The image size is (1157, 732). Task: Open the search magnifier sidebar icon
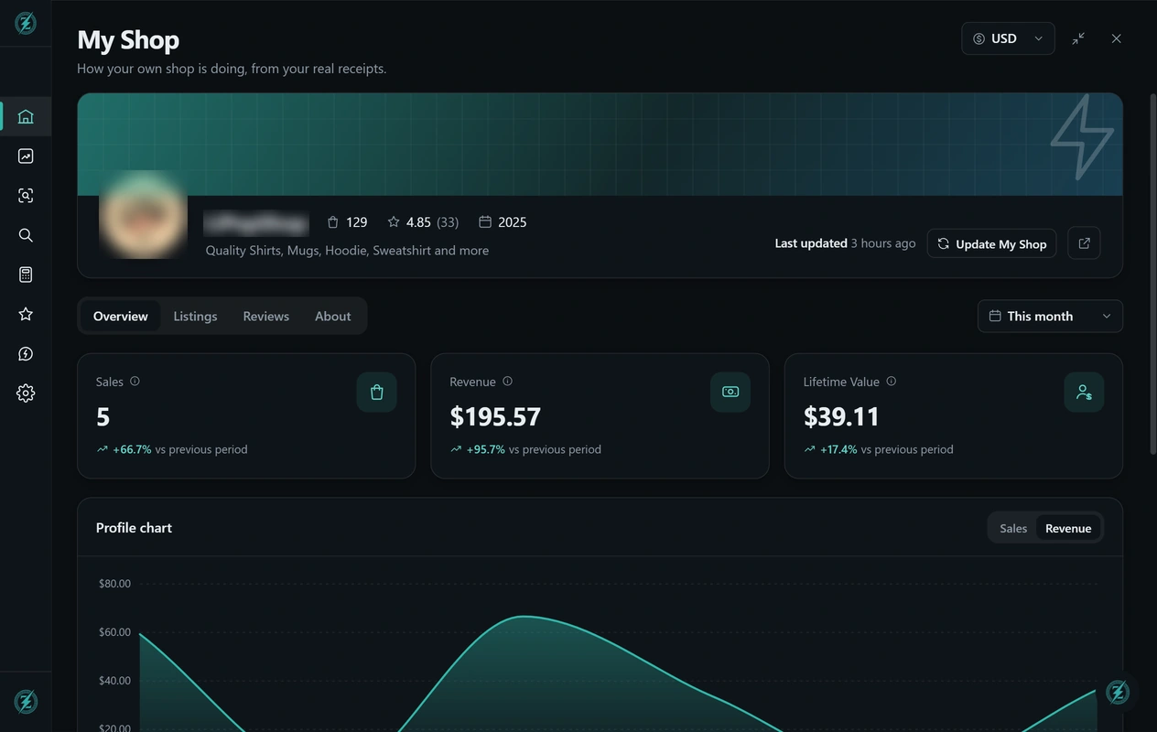(x=26, y=235)
